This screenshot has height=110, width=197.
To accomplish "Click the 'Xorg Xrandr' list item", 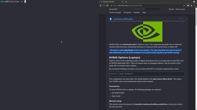I will (x=116, y=96).
